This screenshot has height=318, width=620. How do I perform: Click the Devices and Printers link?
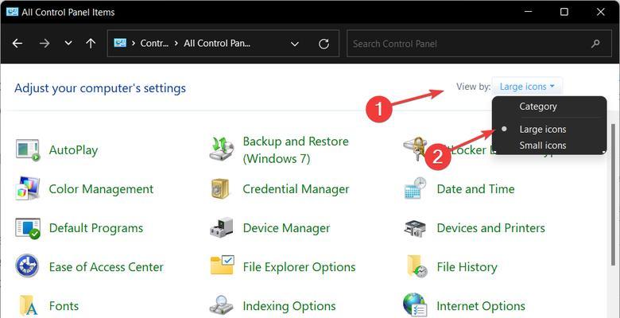coord(490,228)
